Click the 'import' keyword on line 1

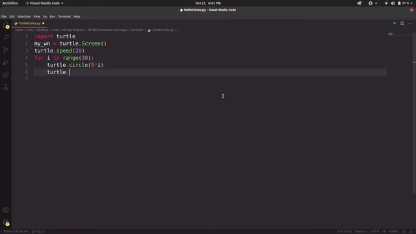(44, 36)
